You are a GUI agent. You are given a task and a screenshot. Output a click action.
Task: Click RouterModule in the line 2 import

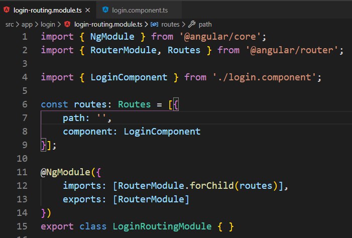(123, 50)
